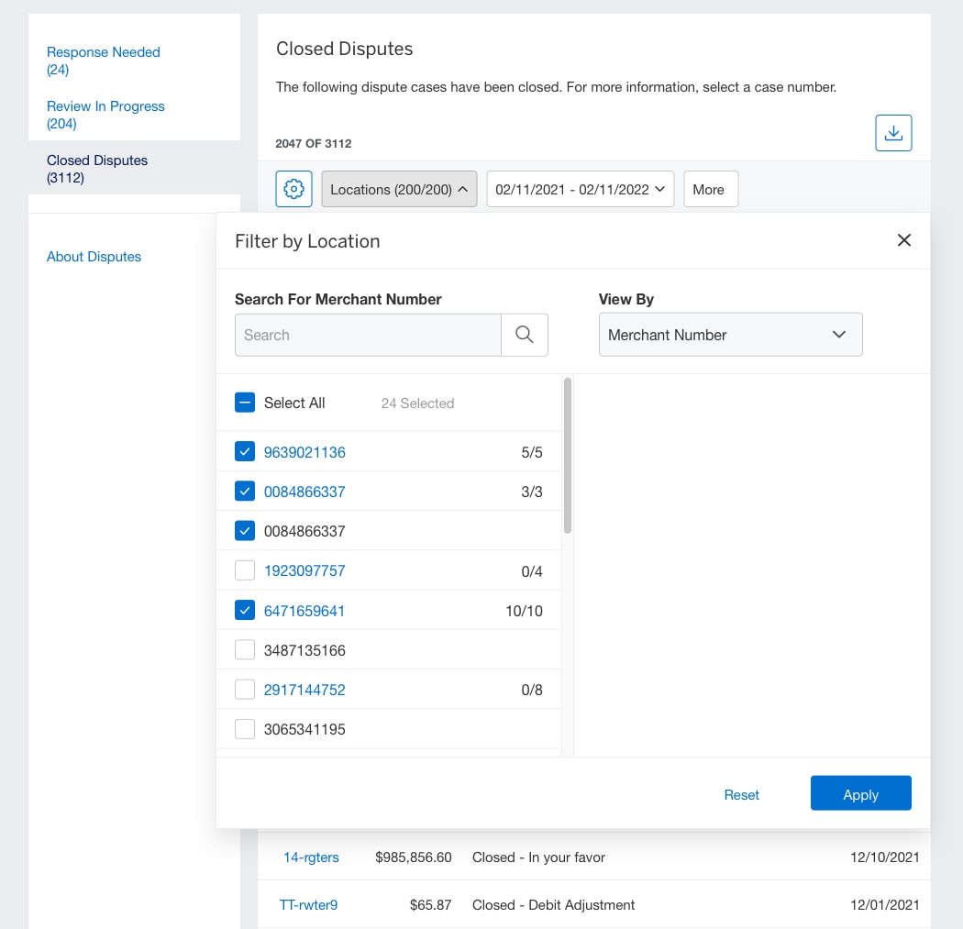Toggle the Select All checkbox

[244, 402]
